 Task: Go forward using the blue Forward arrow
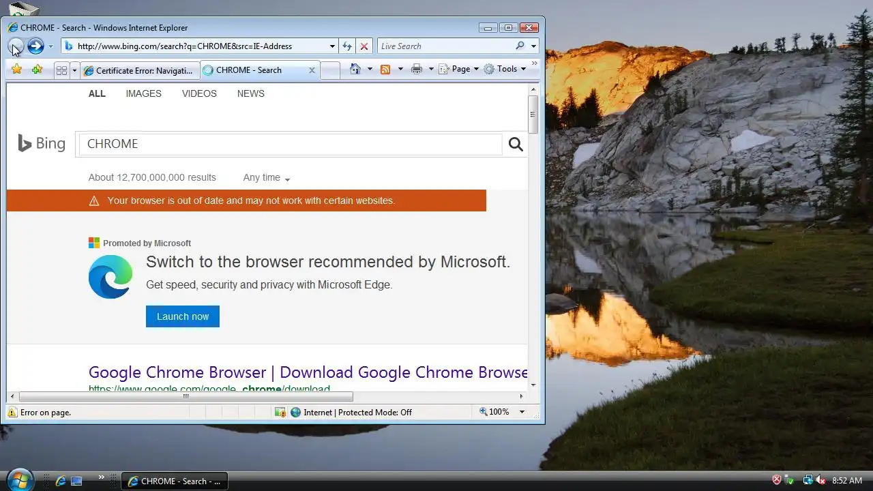[x=35, y=46]
